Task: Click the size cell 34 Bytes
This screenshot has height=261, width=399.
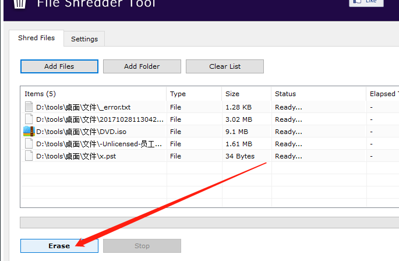Action: coord(240,156)
